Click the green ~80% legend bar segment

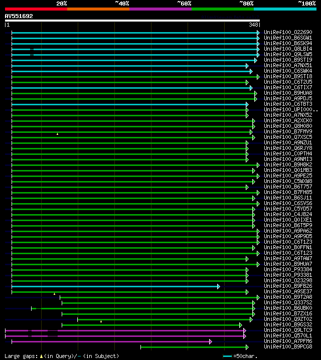[223, 9]
